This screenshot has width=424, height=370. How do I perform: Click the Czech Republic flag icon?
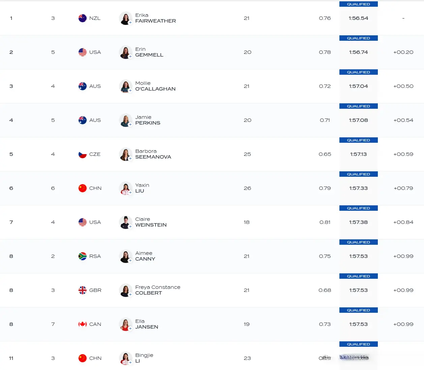tap(83, 154)
